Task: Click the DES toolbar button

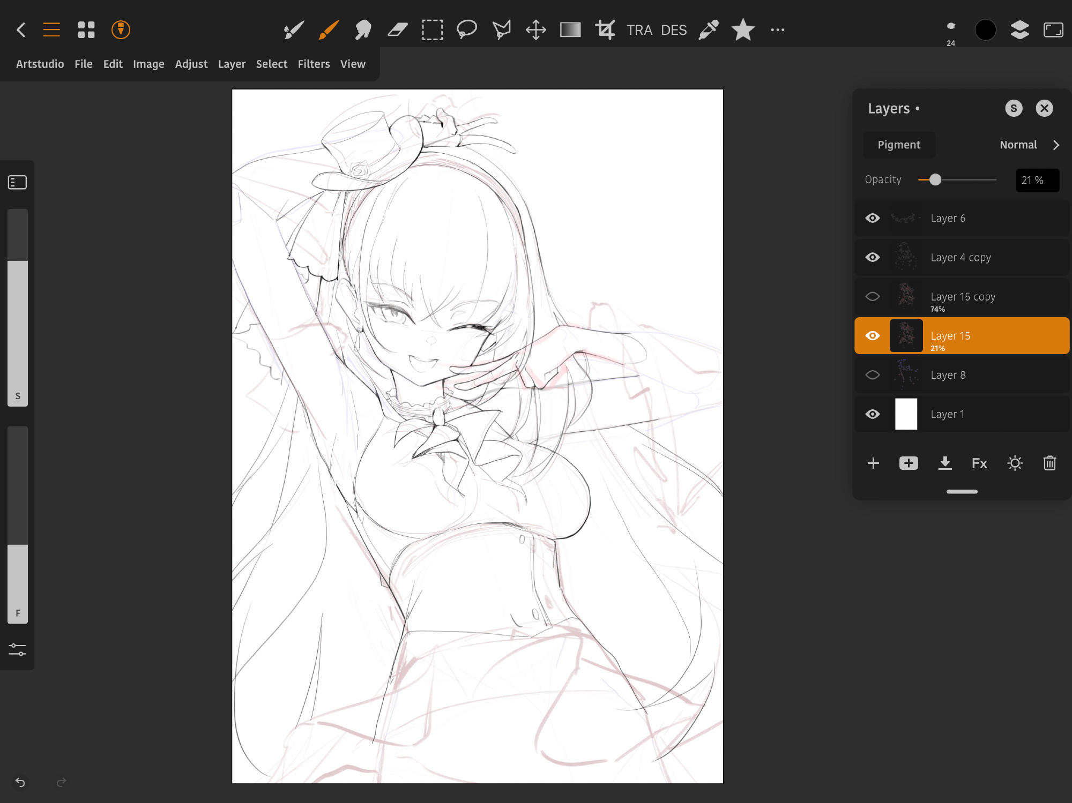Action: [x=674, y=30]
